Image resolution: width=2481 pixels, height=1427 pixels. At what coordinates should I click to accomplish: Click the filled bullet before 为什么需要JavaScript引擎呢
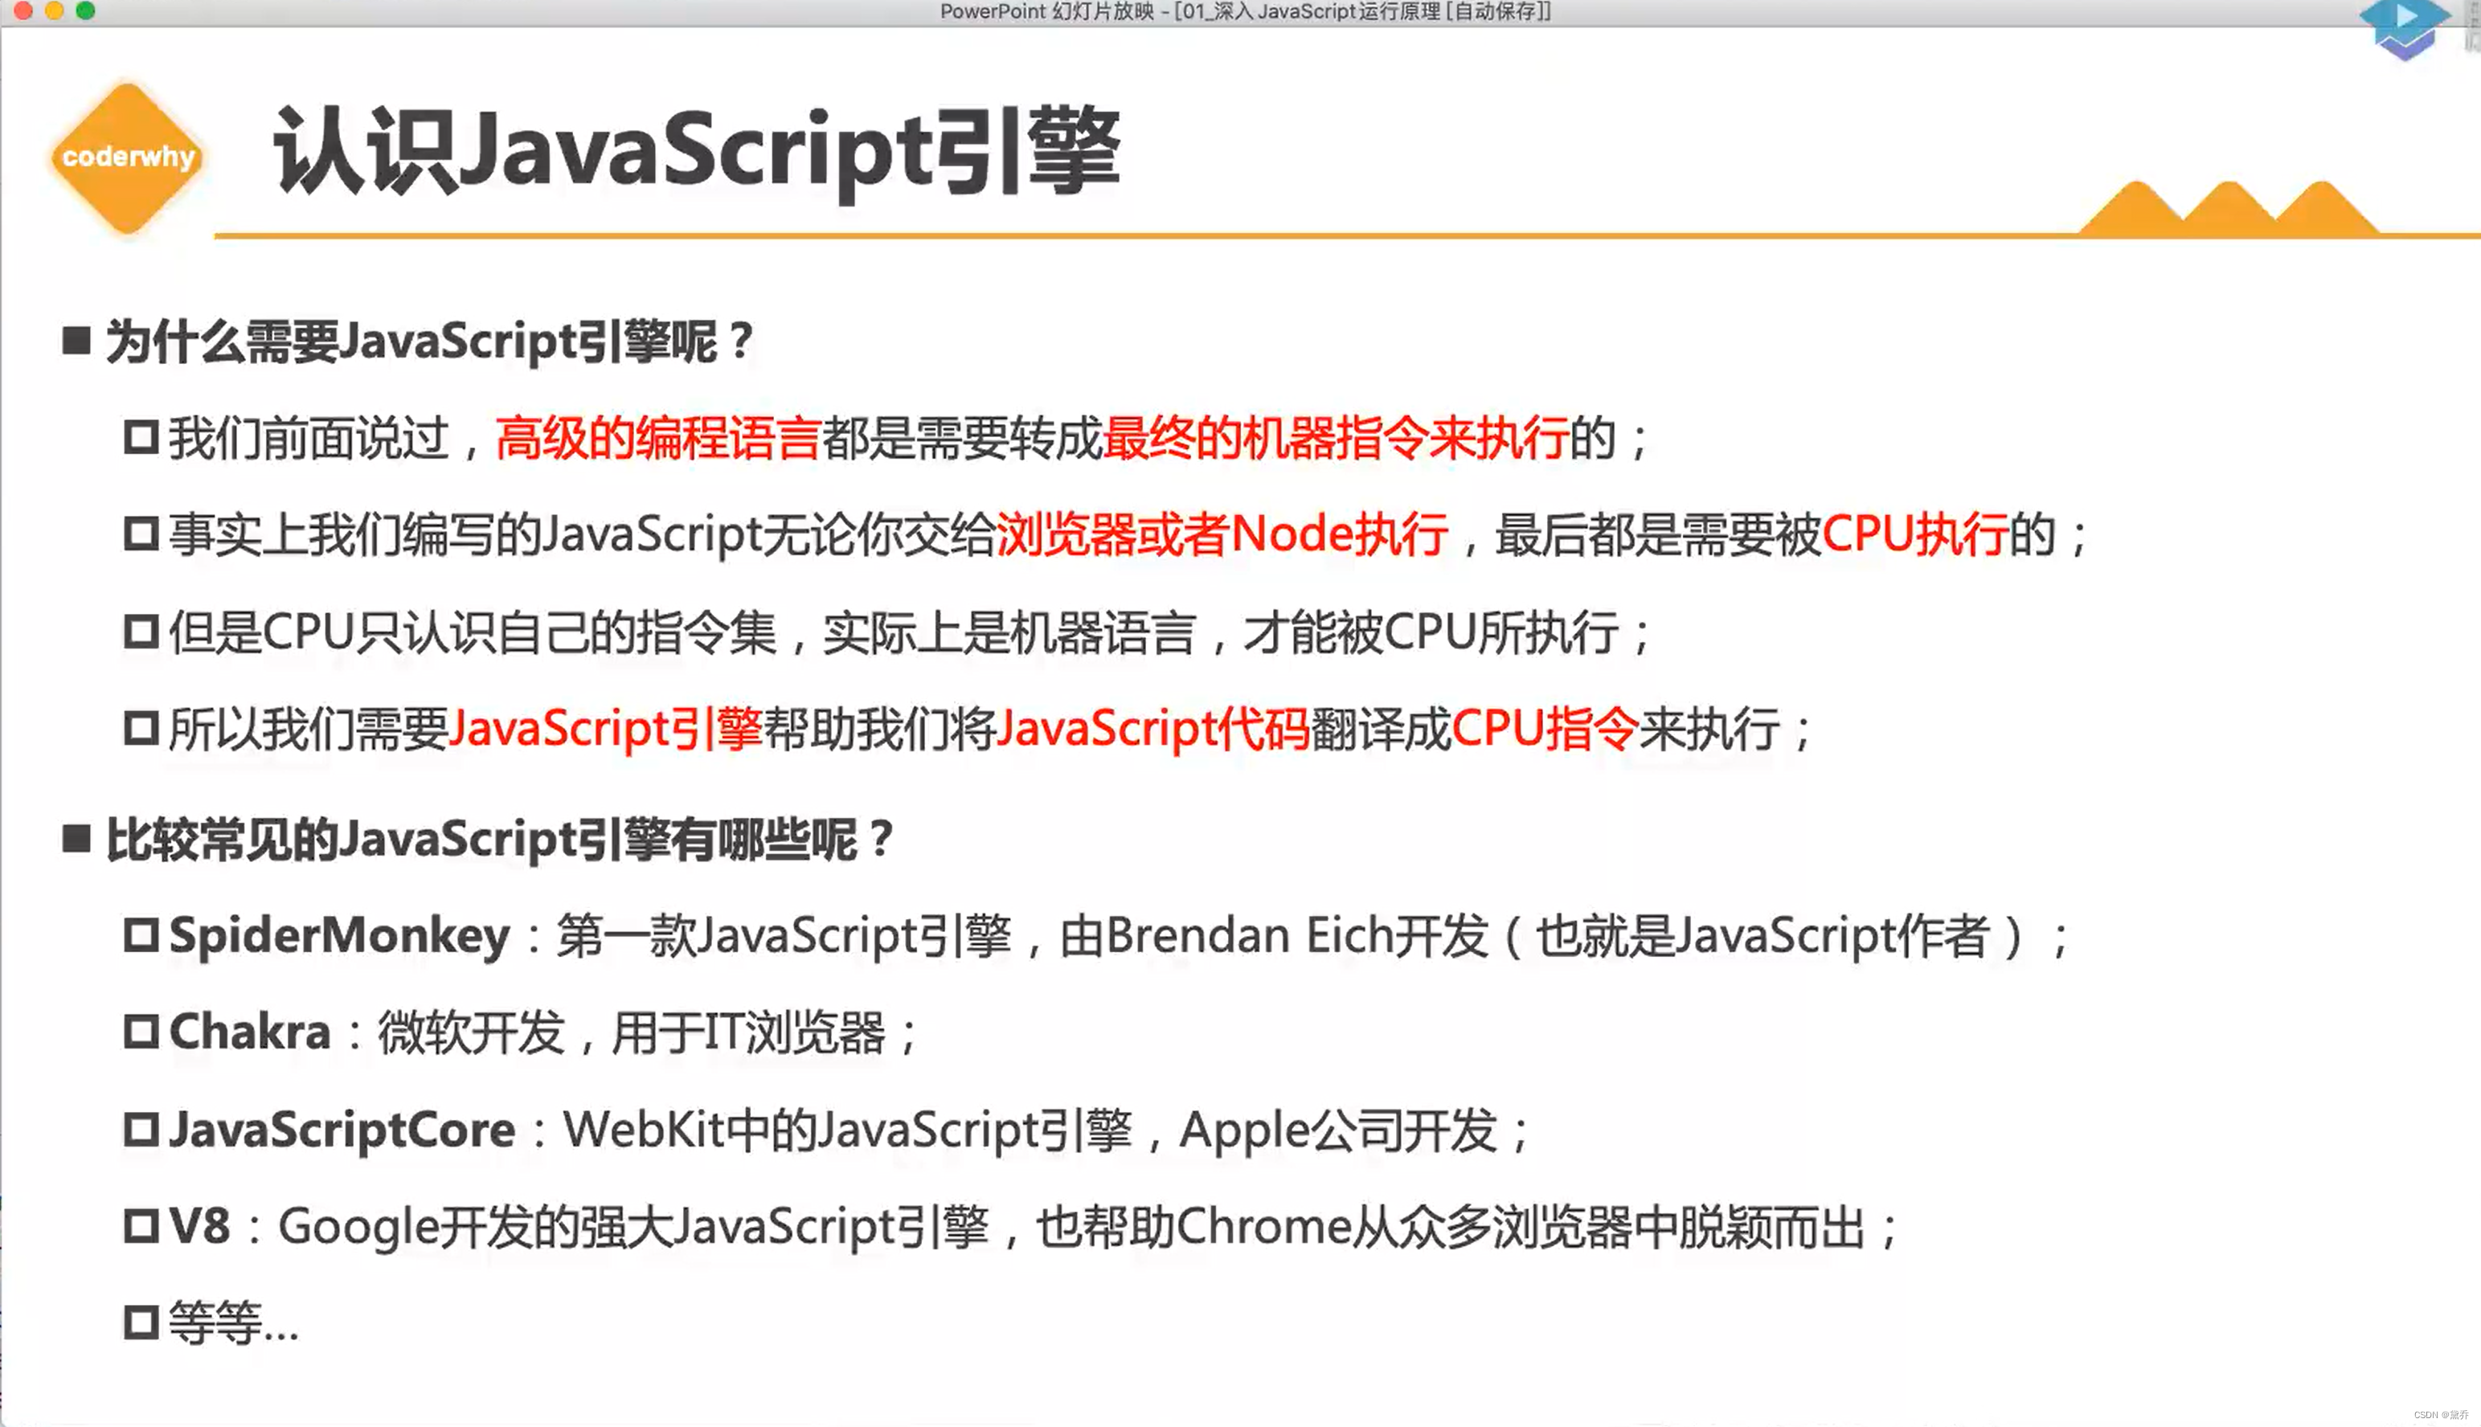pos(76,341)
